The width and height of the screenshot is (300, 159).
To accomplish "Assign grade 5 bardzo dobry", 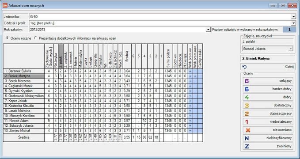I will point(268,89).
